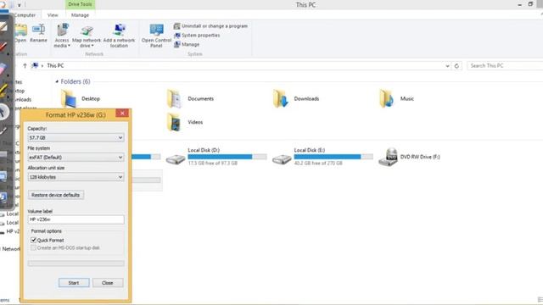Open Access media dropdown arrow

(69, 46)
